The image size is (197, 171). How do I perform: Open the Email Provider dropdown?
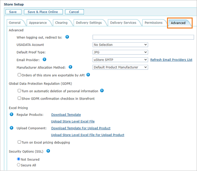[120, 60]
